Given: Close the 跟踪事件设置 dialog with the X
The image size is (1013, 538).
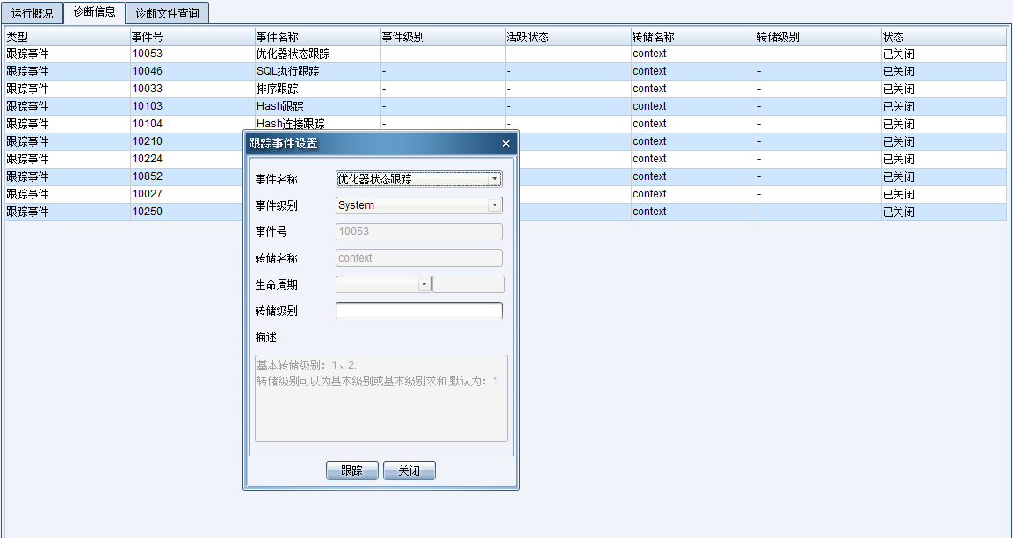Looking at the screenshot, I should pyautogui.click(x=505, y=143).
